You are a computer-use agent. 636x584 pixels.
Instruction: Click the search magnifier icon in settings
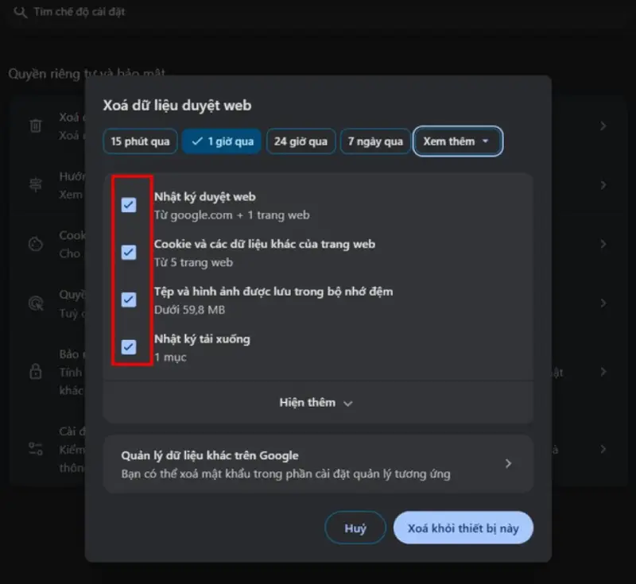(x=21, y=12)
